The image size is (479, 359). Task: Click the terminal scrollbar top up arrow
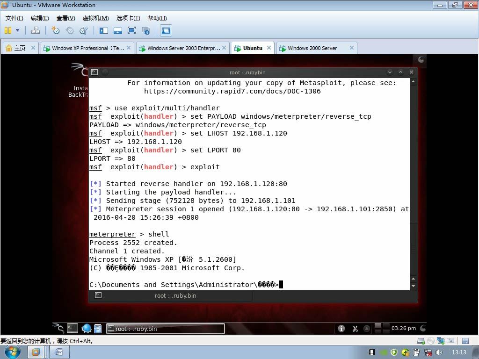(414, 81)
